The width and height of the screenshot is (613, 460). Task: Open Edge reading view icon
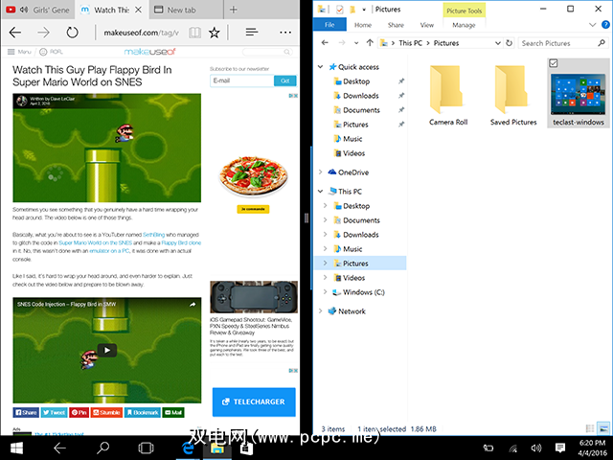pos(194,33)
